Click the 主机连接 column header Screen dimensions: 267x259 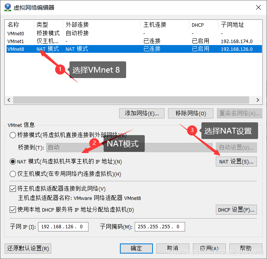point(165,24)
